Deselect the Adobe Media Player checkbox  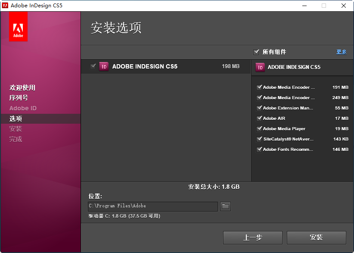tap(259, 129)
